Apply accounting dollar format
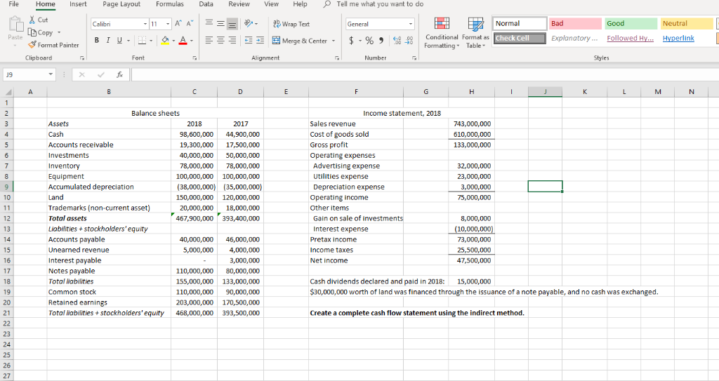The height and width of the screenshot is (381, 719). click(x=351, y=41)
